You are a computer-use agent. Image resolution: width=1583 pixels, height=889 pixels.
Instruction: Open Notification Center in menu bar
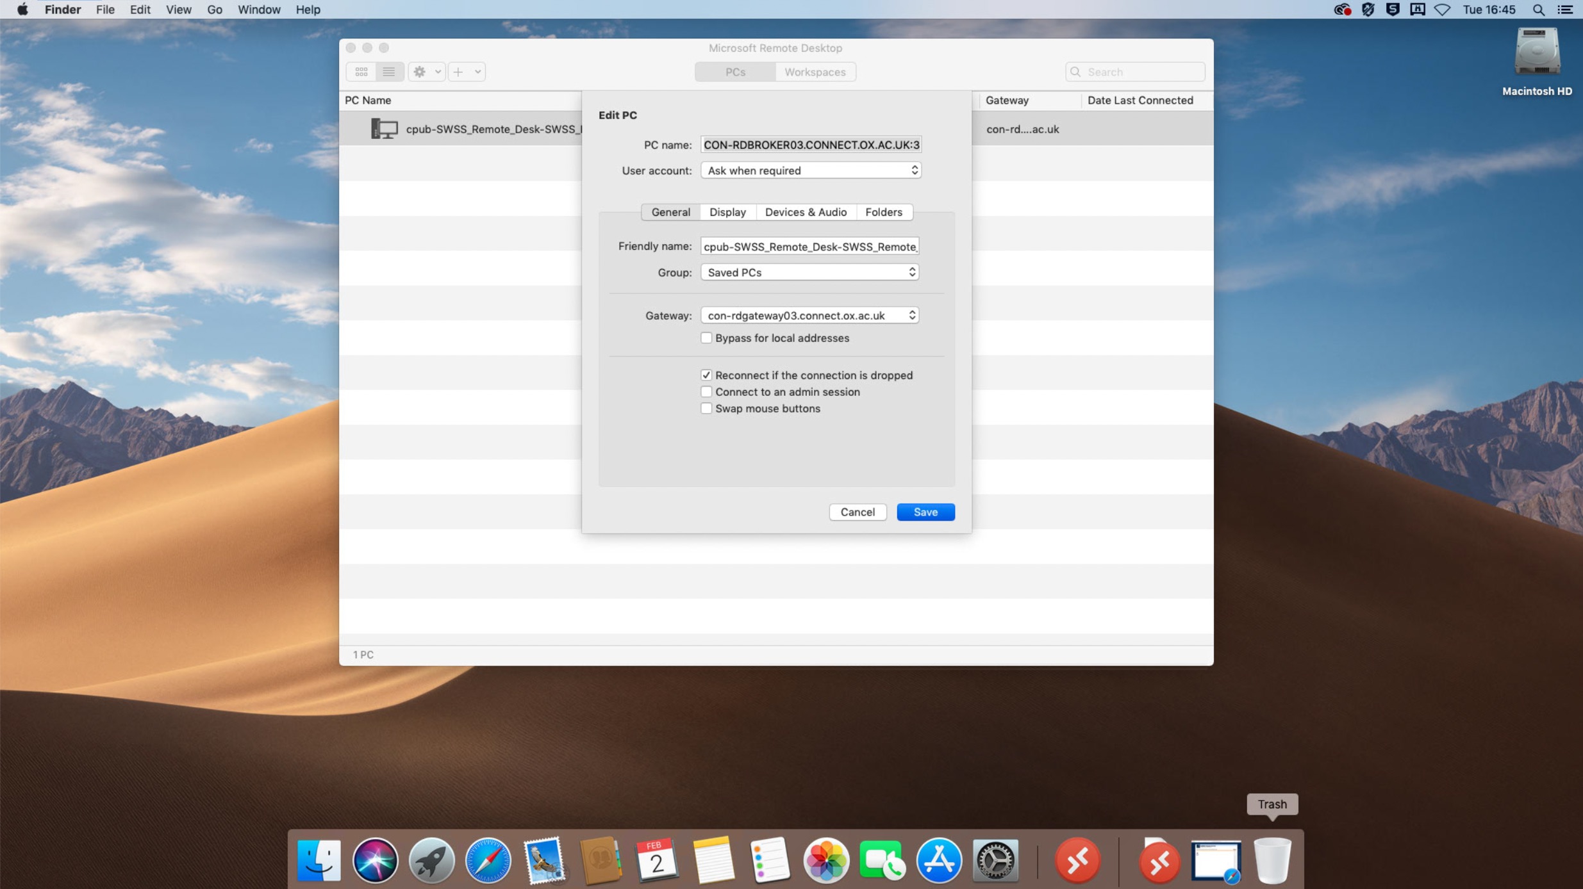tap(1565, 10)
